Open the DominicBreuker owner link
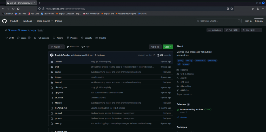266x132 pixels. 18,31
